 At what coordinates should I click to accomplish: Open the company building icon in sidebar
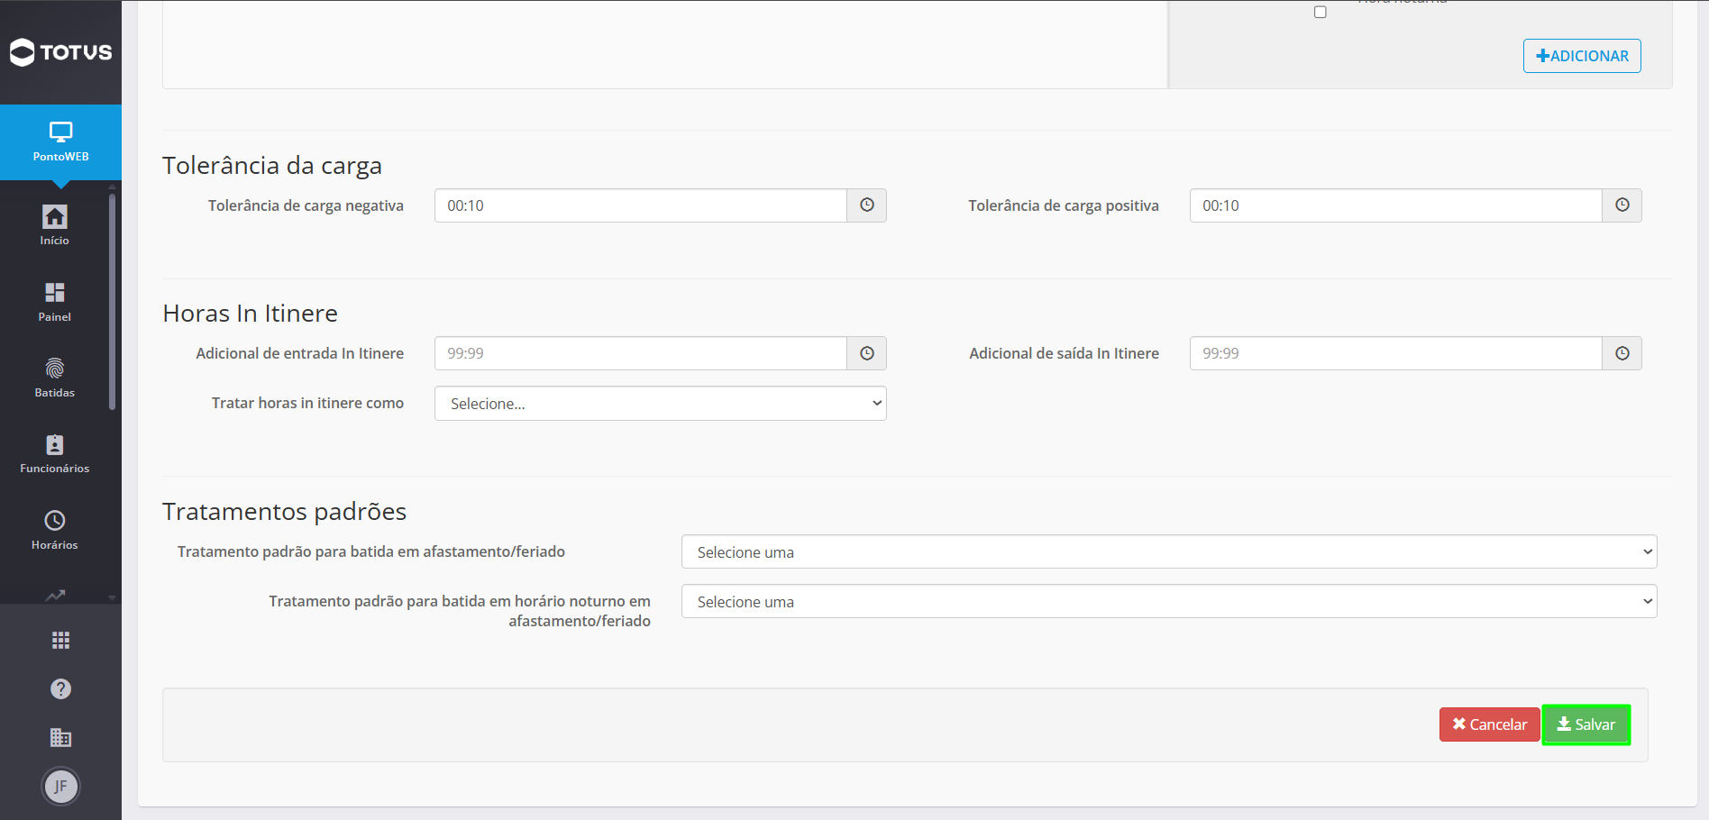[x=60, y=738]
